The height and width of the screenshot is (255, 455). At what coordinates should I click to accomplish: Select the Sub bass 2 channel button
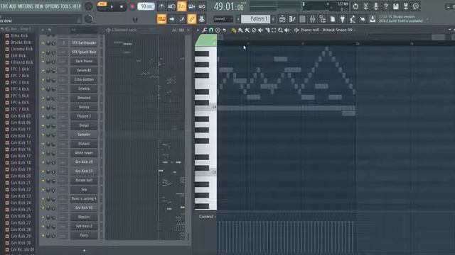84,226
